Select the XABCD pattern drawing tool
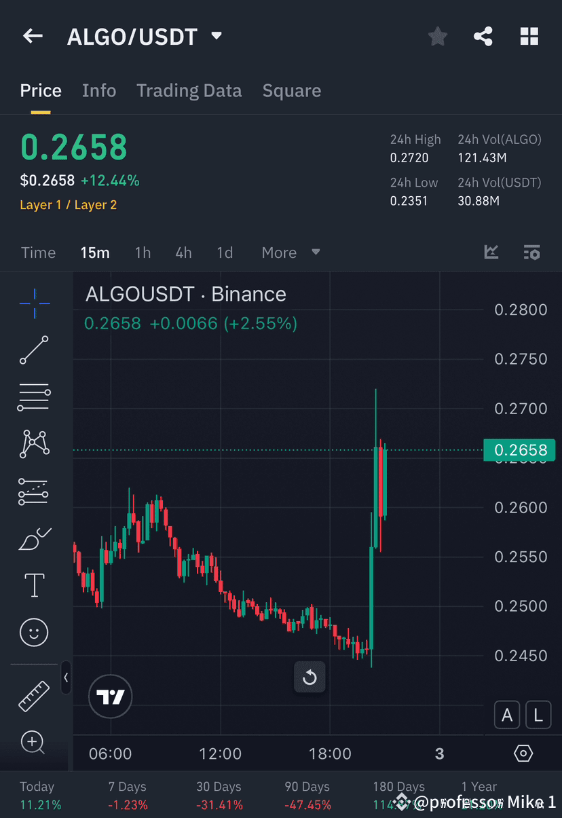This screenshot has width=562, height=818. point(33,444)
